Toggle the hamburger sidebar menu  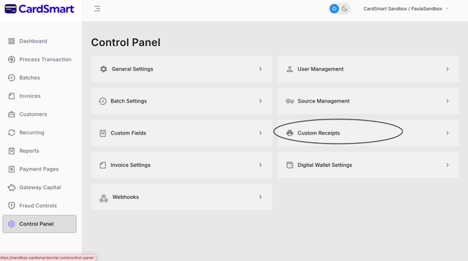pos(97,8)
